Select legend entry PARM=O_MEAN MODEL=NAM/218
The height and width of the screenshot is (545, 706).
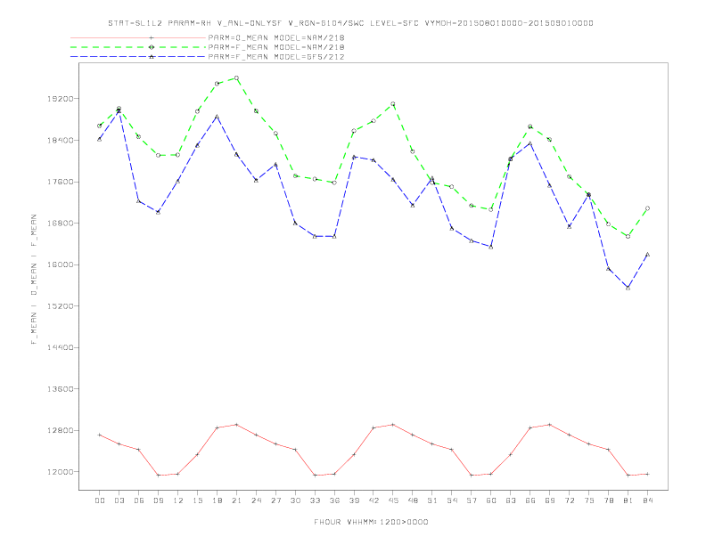276,37
